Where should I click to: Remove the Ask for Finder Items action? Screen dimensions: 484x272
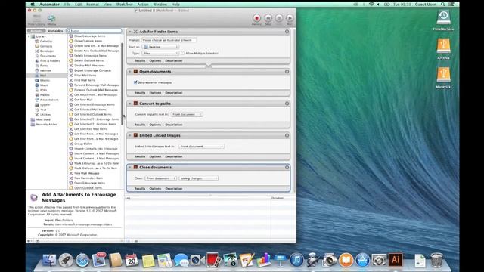point(287,32)
